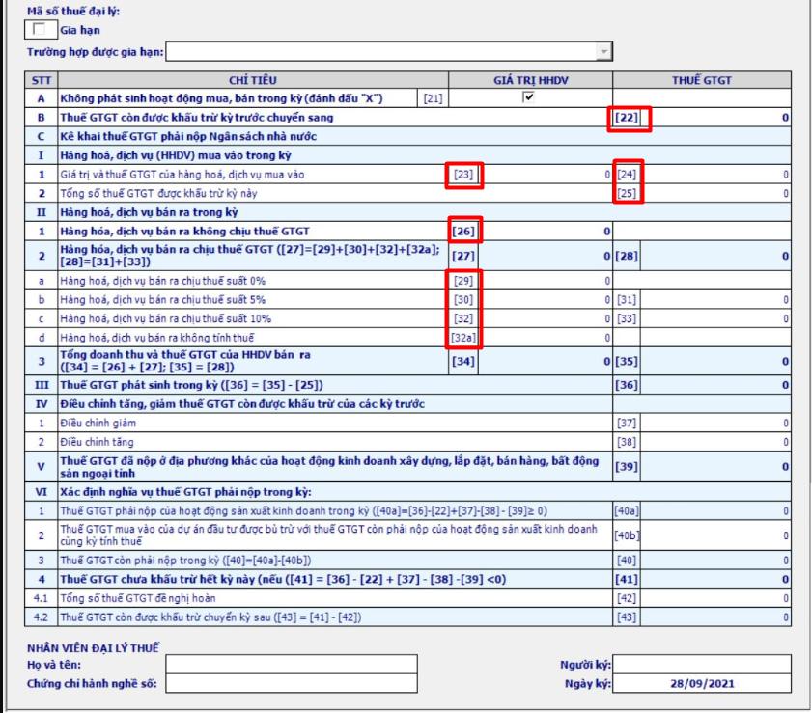Select row 'Hàng hoá, dịch vụ (HHDV) mua vào trong kỳ'

click(408, 155)
